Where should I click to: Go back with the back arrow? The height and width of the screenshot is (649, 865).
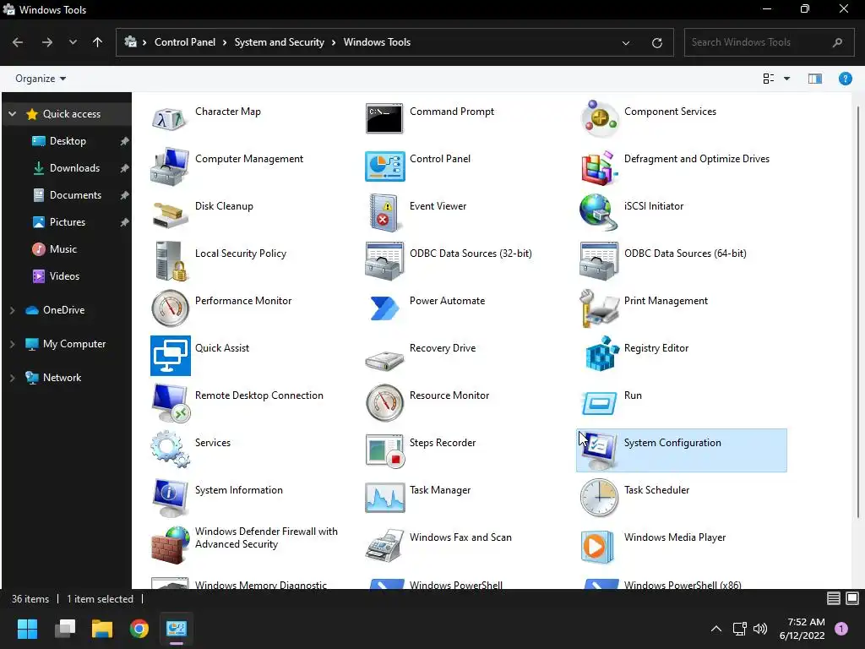coord(18,42)
